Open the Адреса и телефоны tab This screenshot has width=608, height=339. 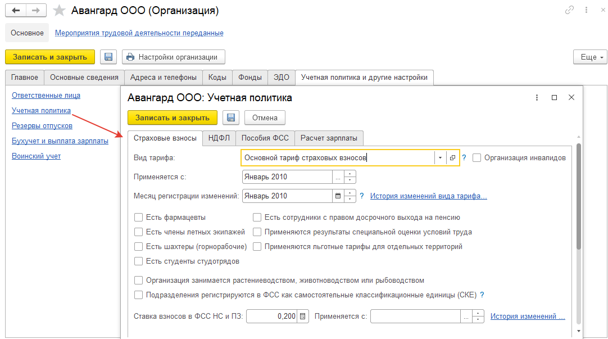(164, 77)
